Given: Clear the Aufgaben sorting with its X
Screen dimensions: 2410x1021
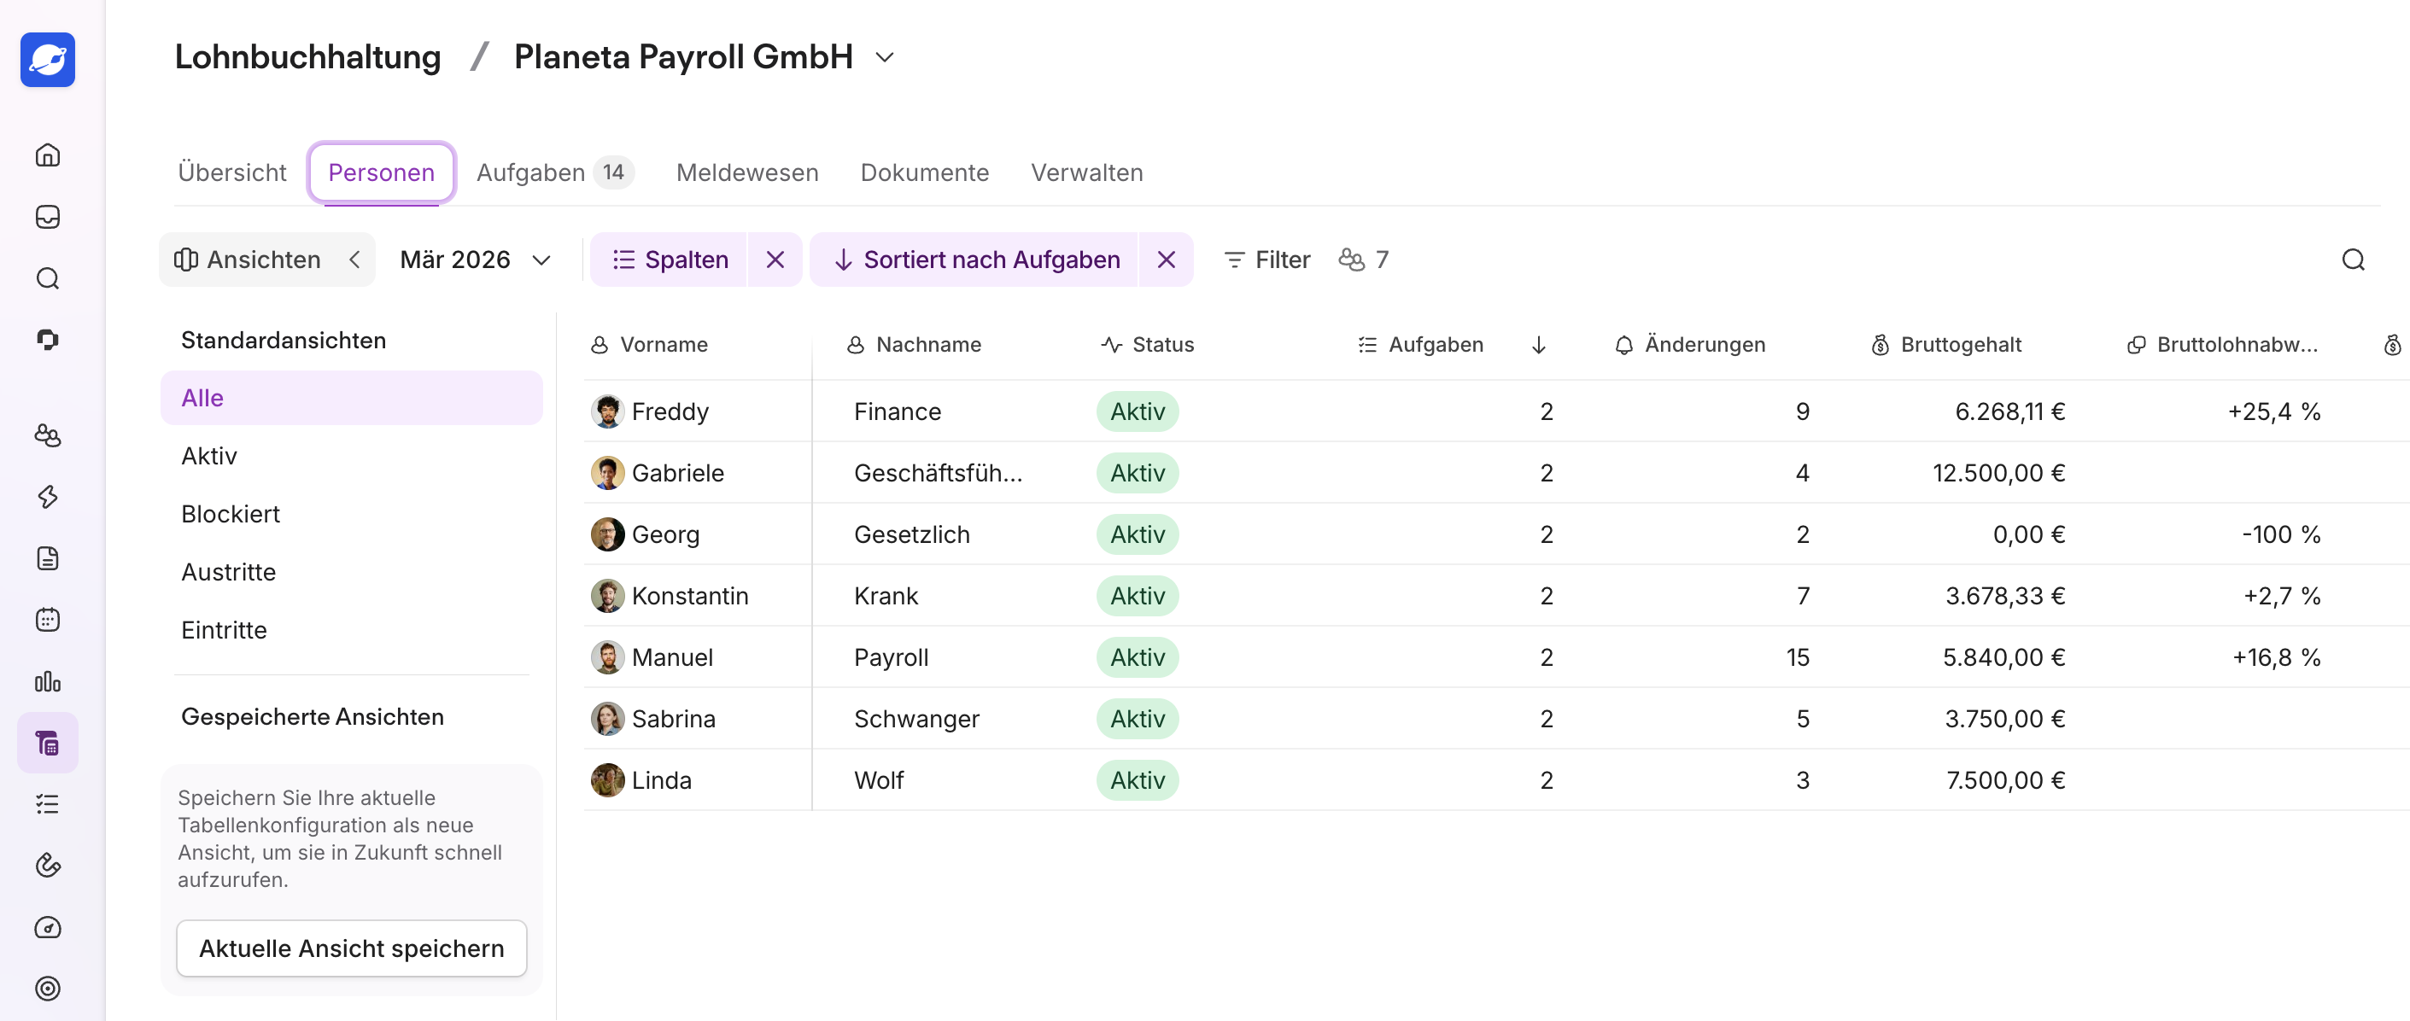Looking at the screenshot, I should tap(1166, 260).
